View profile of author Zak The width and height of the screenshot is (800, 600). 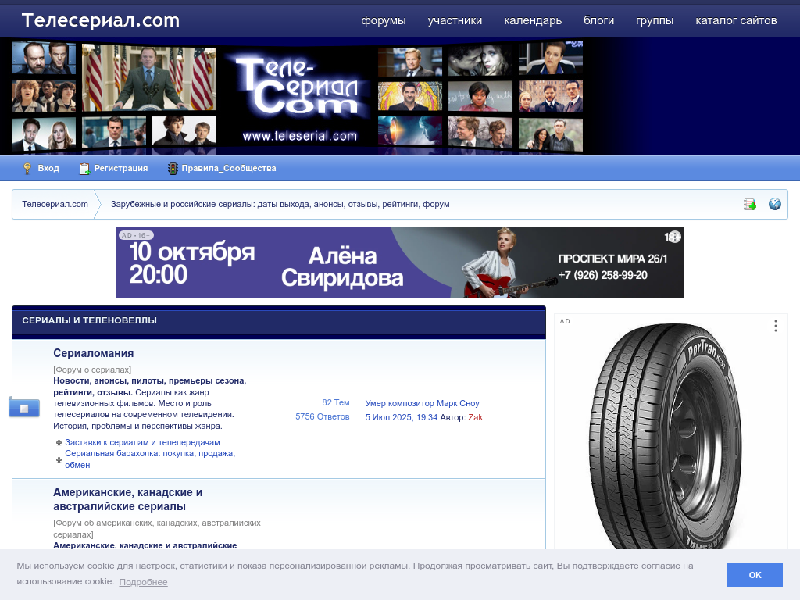pyautogui.click(x=475, y=417)
